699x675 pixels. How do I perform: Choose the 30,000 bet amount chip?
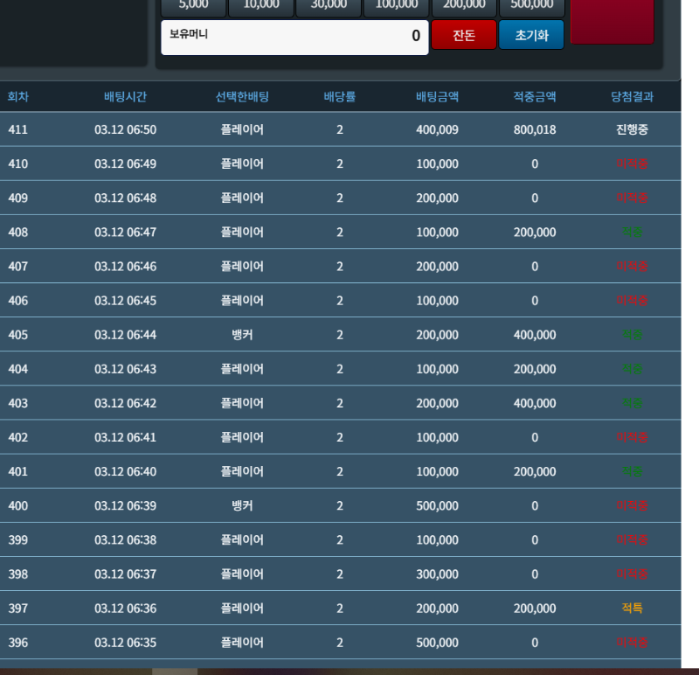coord(329,7)
